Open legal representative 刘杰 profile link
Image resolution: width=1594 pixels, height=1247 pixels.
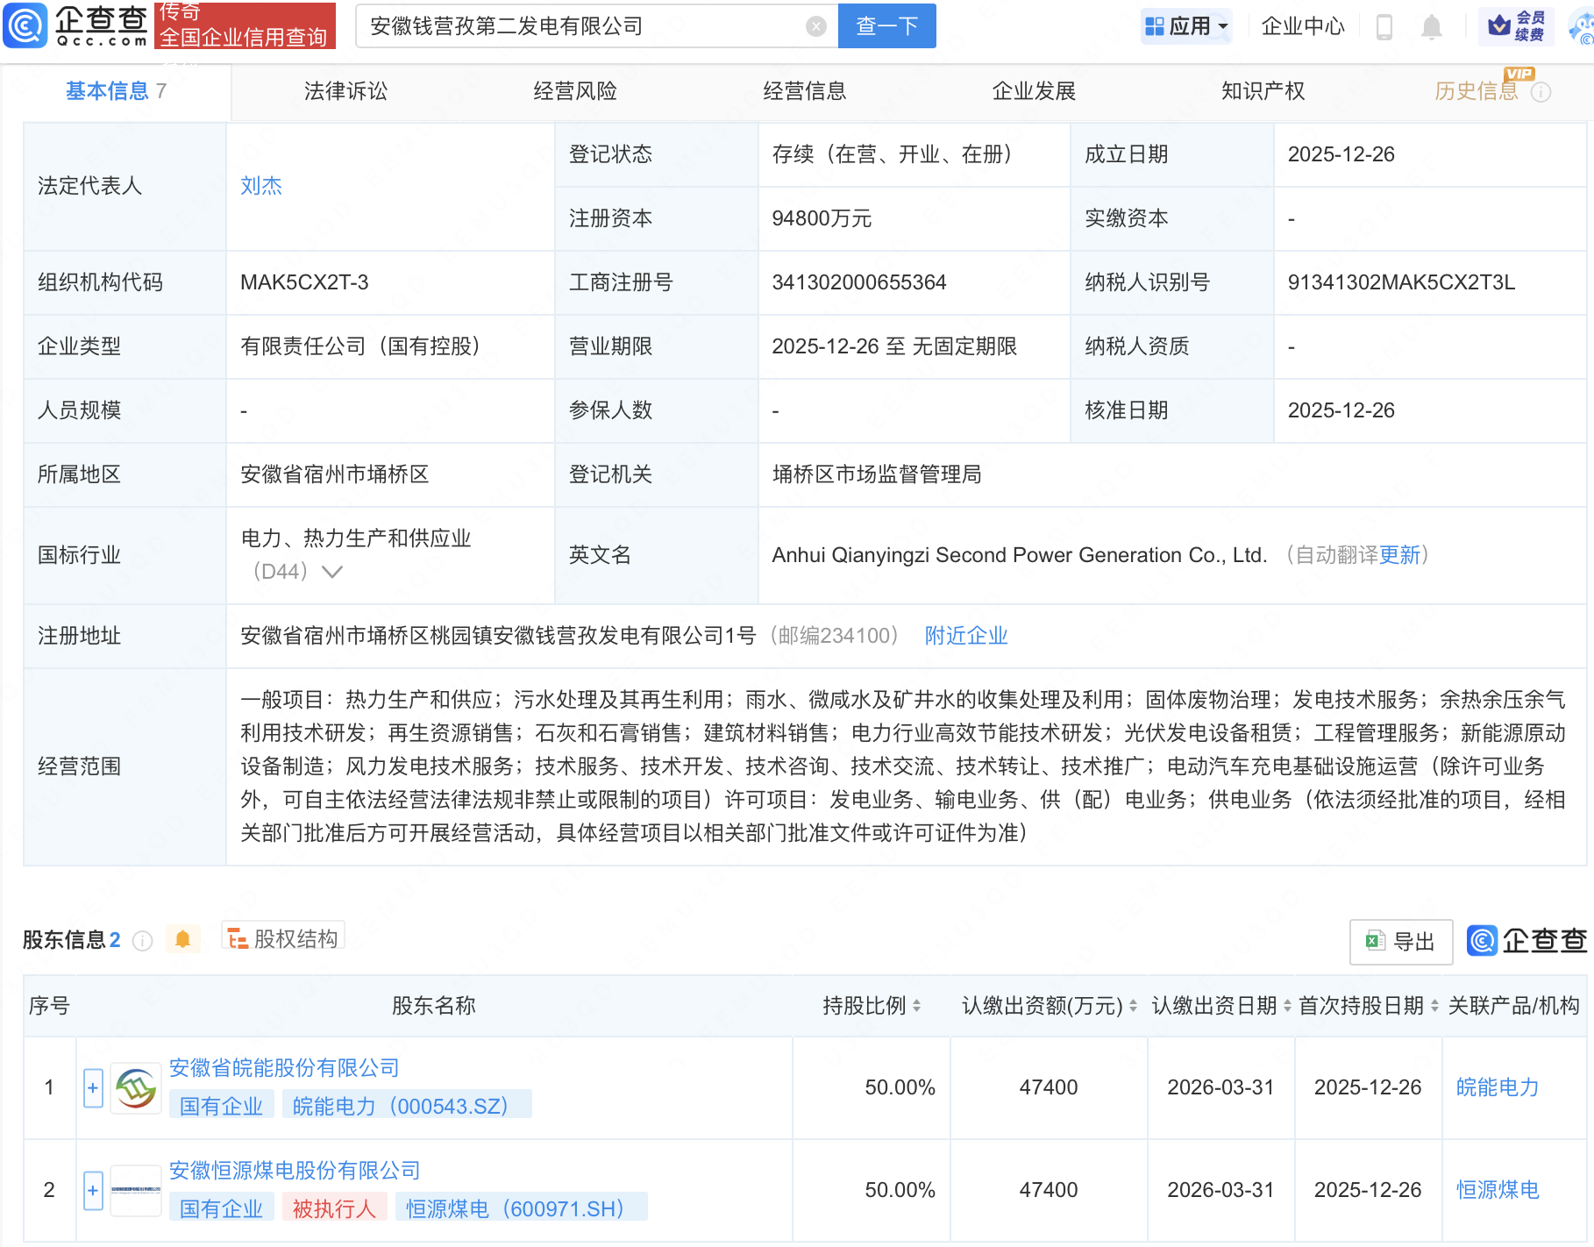point(259,185)
